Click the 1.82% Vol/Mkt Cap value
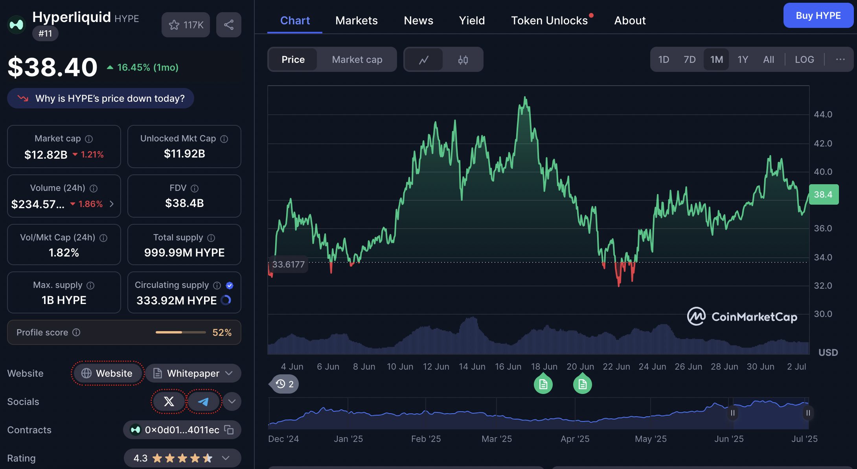This screenshot has height=469, width=857. (64, 253)
